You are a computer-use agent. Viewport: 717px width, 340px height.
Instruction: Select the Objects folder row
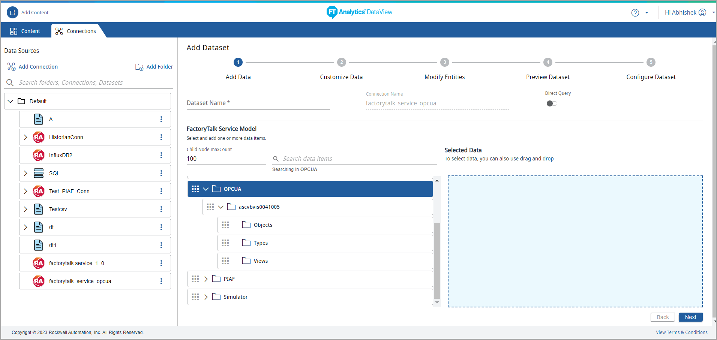pos(325,225)
